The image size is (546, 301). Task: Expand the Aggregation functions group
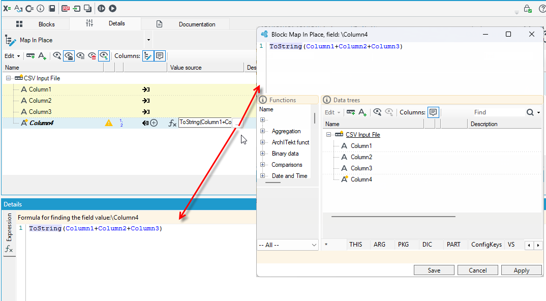point(262,131)
